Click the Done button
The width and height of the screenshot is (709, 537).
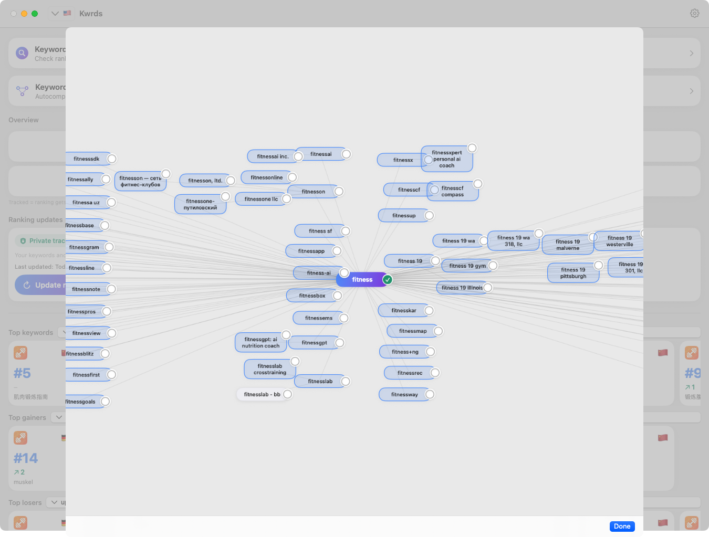(622, 526)
